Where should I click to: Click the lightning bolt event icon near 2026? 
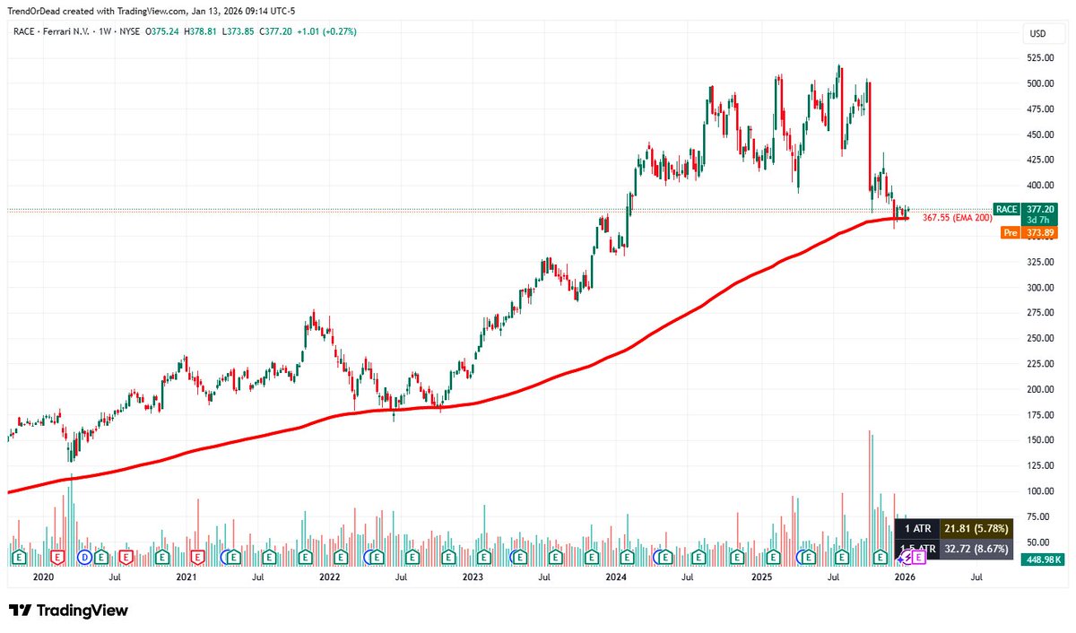coord(906,557)
